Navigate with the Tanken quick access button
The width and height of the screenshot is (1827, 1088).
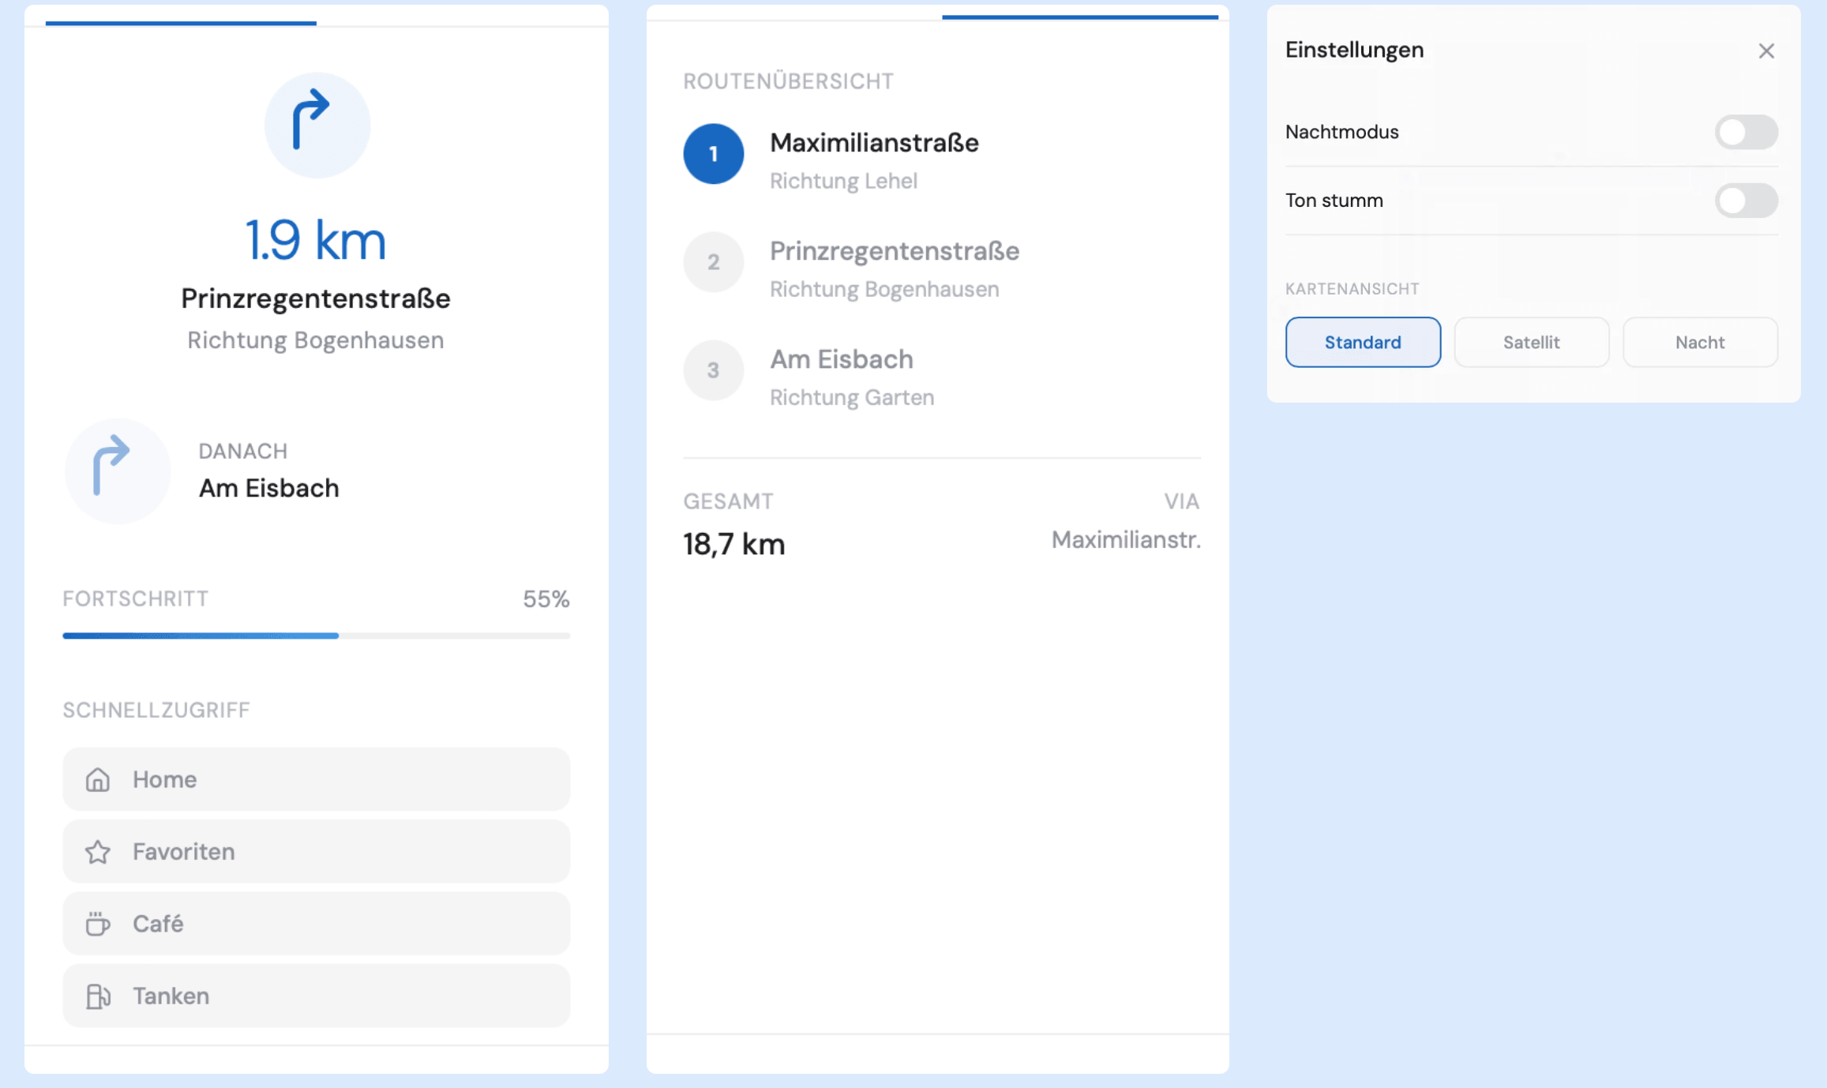tap(316, 996)
